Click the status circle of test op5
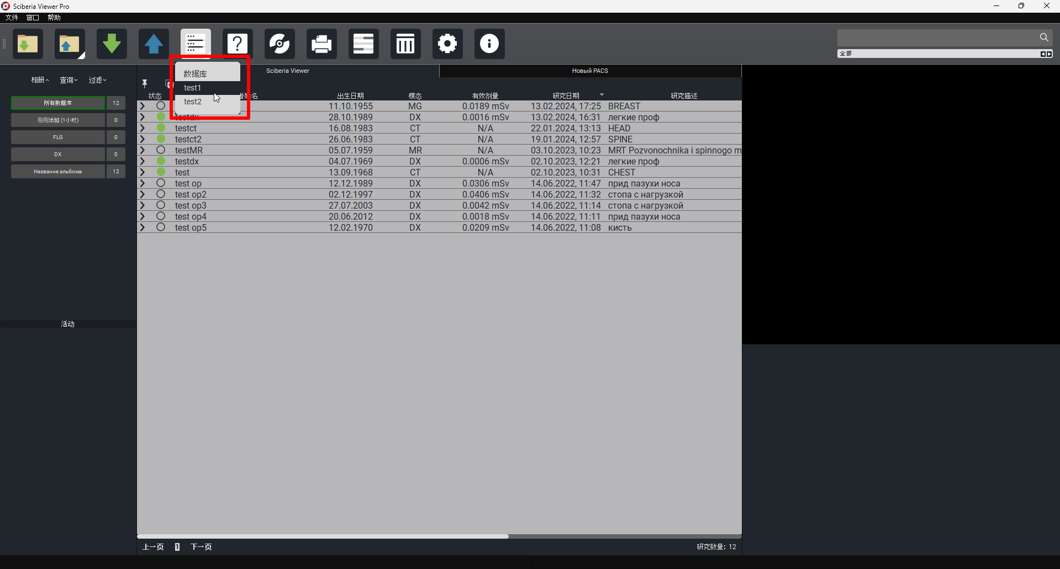The image size is (1060, 569). [161, 227]
